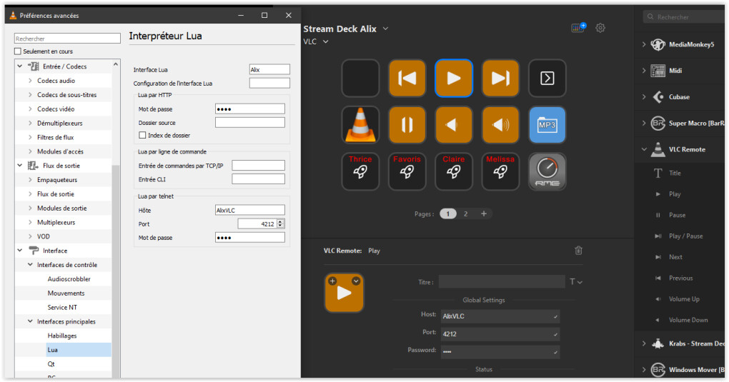Switch to Stream Deck page 2
The height and width of the screenshot is (382, 729).
pos(465,213)
